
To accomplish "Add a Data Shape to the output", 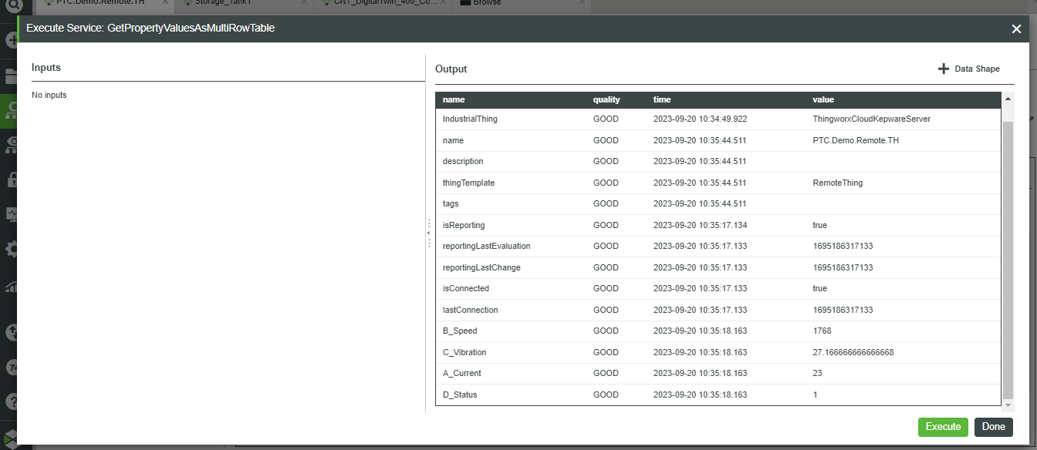I will pos(968,69).
